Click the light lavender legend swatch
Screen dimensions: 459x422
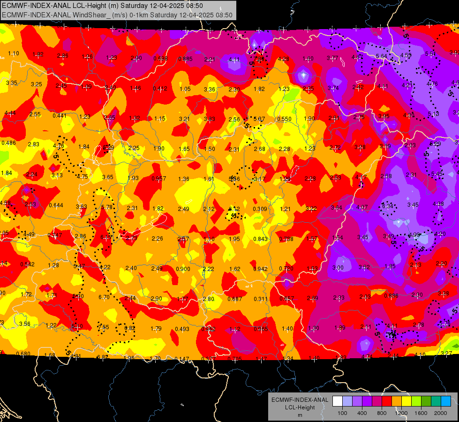point(347,401)
